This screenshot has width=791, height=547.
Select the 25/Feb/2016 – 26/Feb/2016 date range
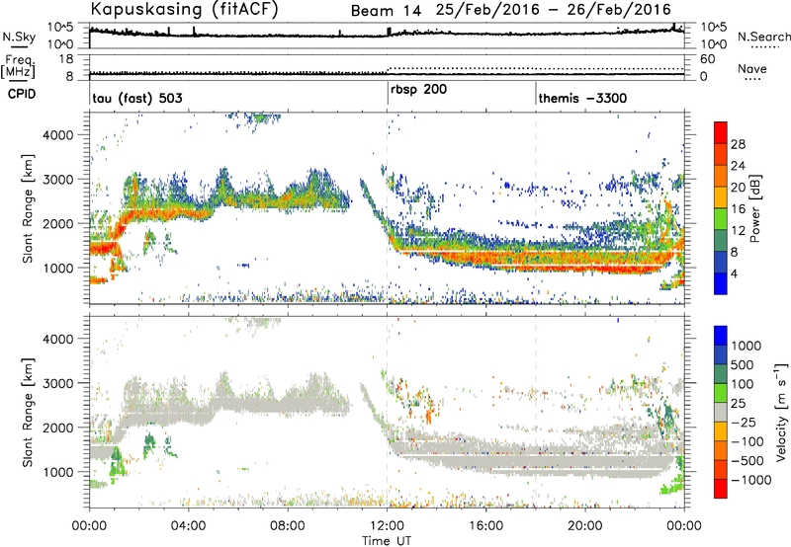coord(554,10)
